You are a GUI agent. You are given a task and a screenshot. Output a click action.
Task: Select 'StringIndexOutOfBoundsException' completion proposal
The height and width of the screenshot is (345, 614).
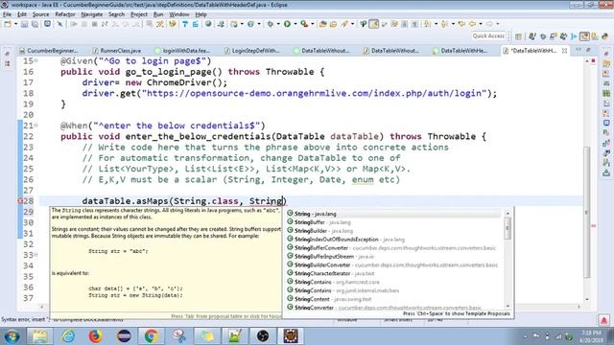point(393,239)
